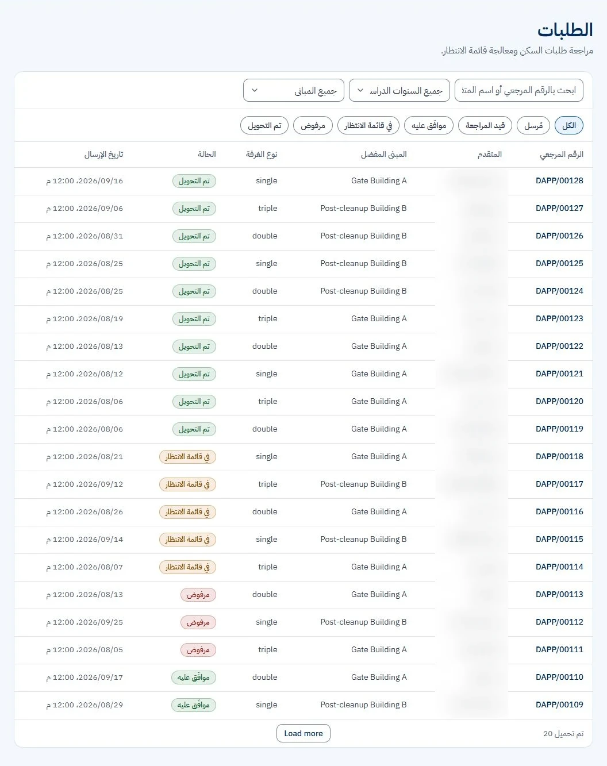Click the waitlist badge on DAPP/00118 row
Screen dimensions: 607x766
[x=187, y=457]
